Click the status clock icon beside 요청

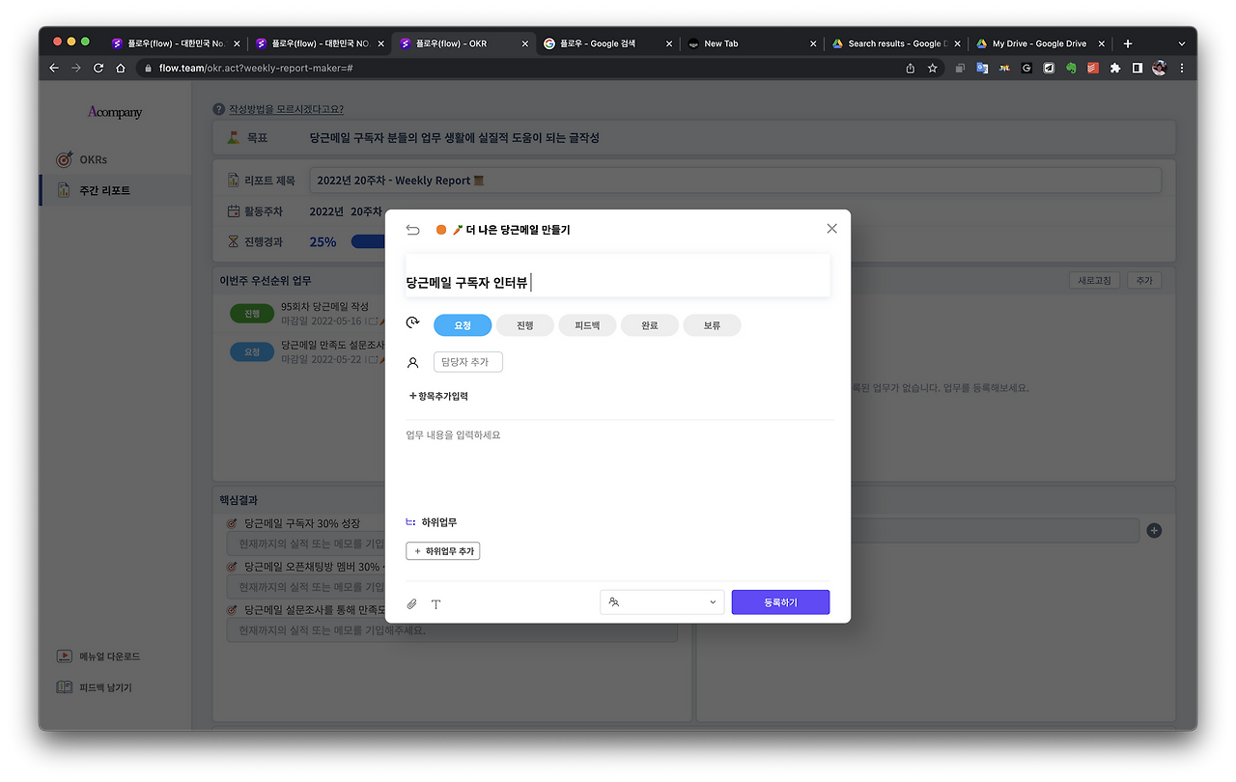413,324
